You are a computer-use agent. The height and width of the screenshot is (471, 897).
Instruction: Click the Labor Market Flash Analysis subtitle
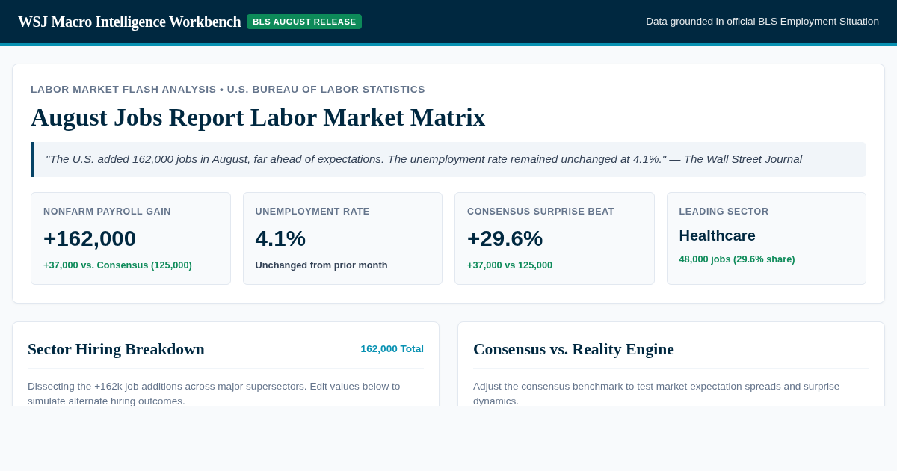(228, 89)
